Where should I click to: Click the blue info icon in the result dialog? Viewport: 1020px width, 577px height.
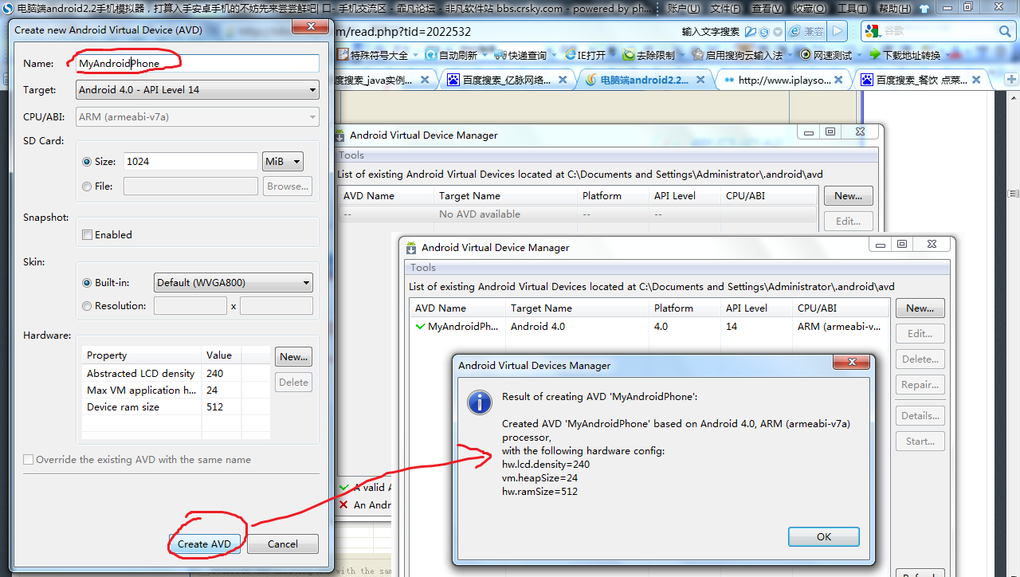pos(479,402)
